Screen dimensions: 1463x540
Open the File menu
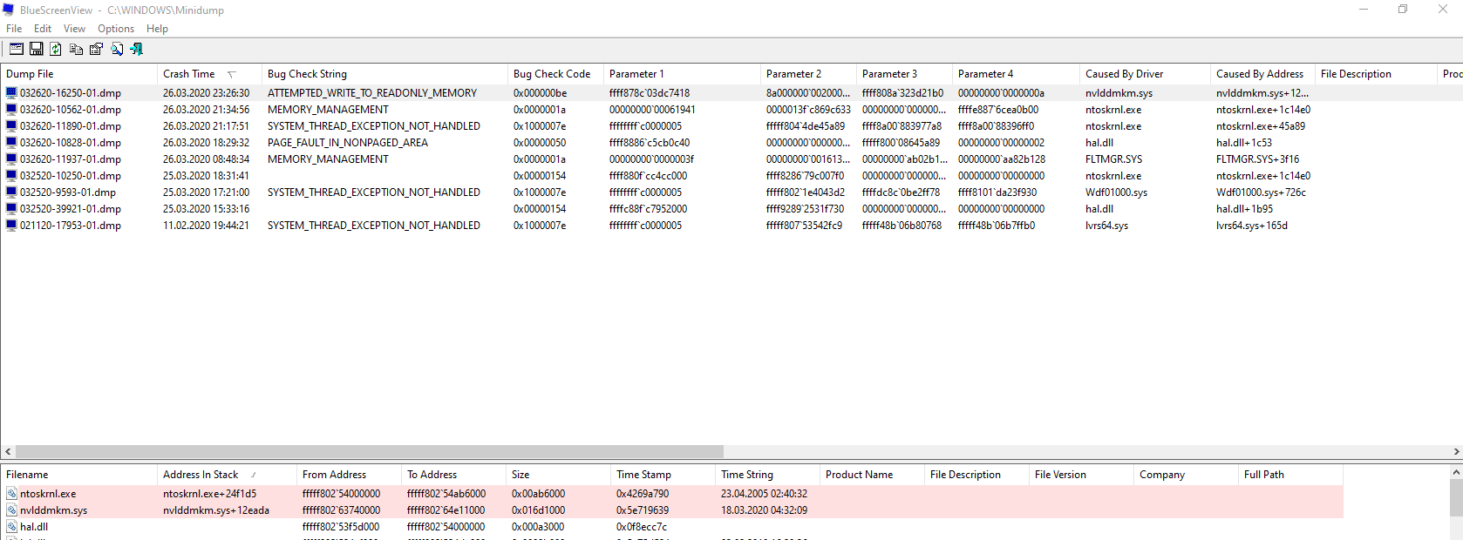(14, 29)
